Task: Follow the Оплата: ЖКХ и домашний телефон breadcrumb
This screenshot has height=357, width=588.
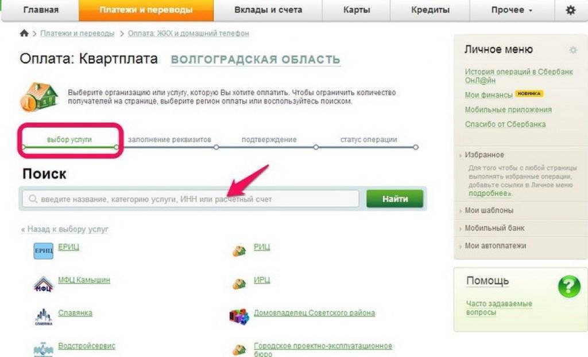Action: click(x=188, y=33)
